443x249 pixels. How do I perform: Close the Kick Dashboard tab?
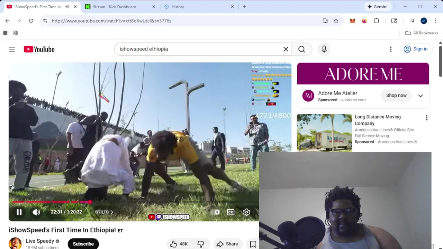(x=154, y=7)
